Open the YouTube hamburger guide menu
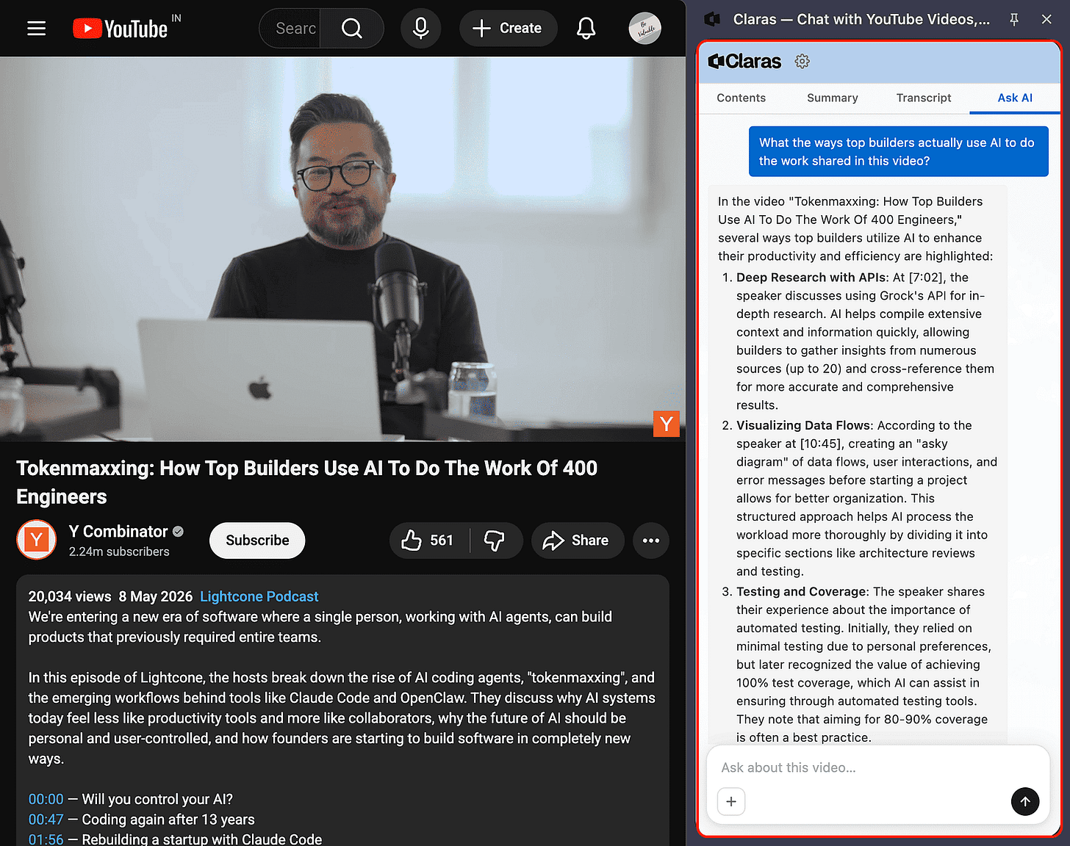This screenshot has height=846, width=1070. pyautogui.click(x=36, y=29)
